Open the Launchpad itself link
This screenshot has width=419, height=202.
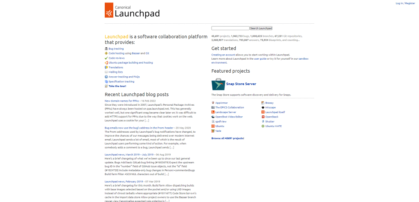[275, 112]
